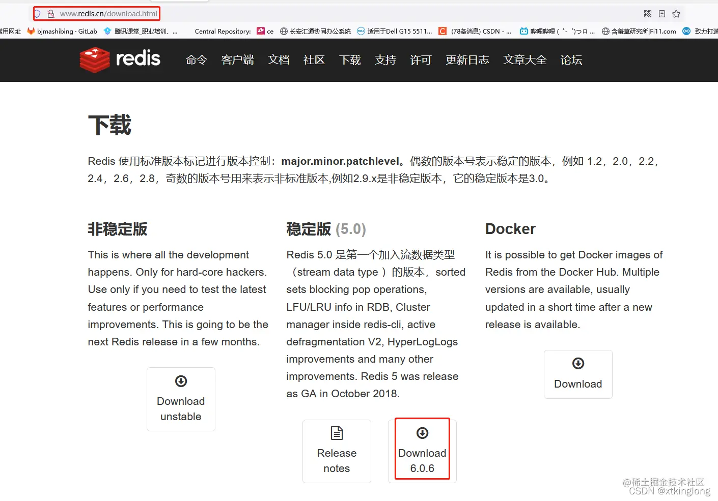Click the shield tracking protection icon

coord(37,14)
